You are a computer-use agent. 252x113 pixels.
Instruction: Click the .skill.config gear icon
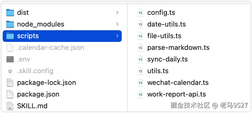(10, 71)
